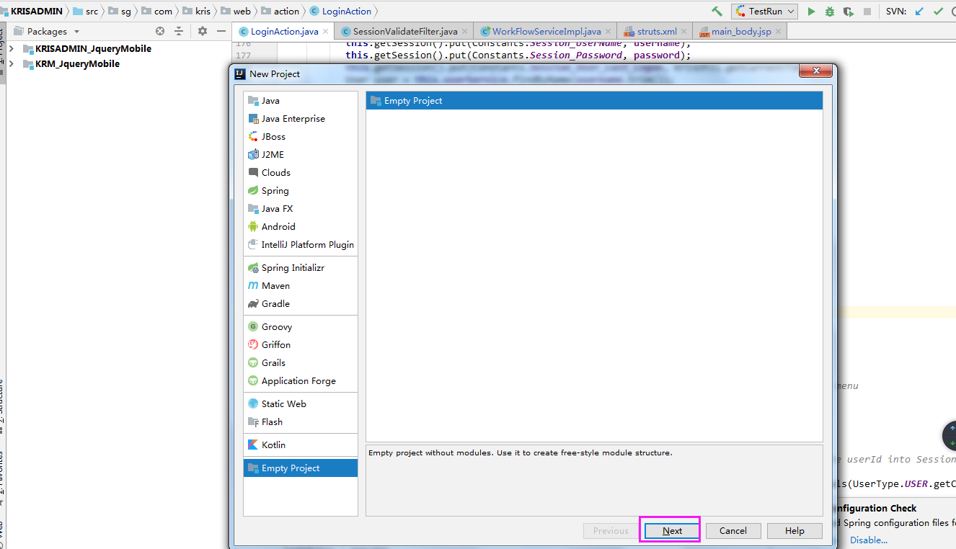Open Help from the New Project dialog

click(x=795, y=530)
